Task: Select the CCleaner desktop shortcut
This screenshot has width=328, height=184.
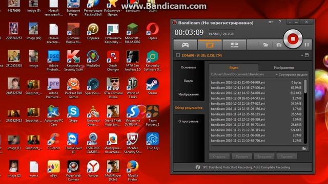Action: click(x=53, y=141)
